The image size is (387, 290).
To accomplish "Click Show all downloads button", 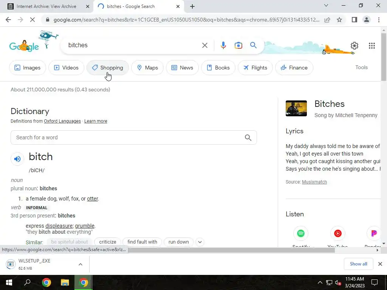I will pyautogui.click(x=358, y=264).
